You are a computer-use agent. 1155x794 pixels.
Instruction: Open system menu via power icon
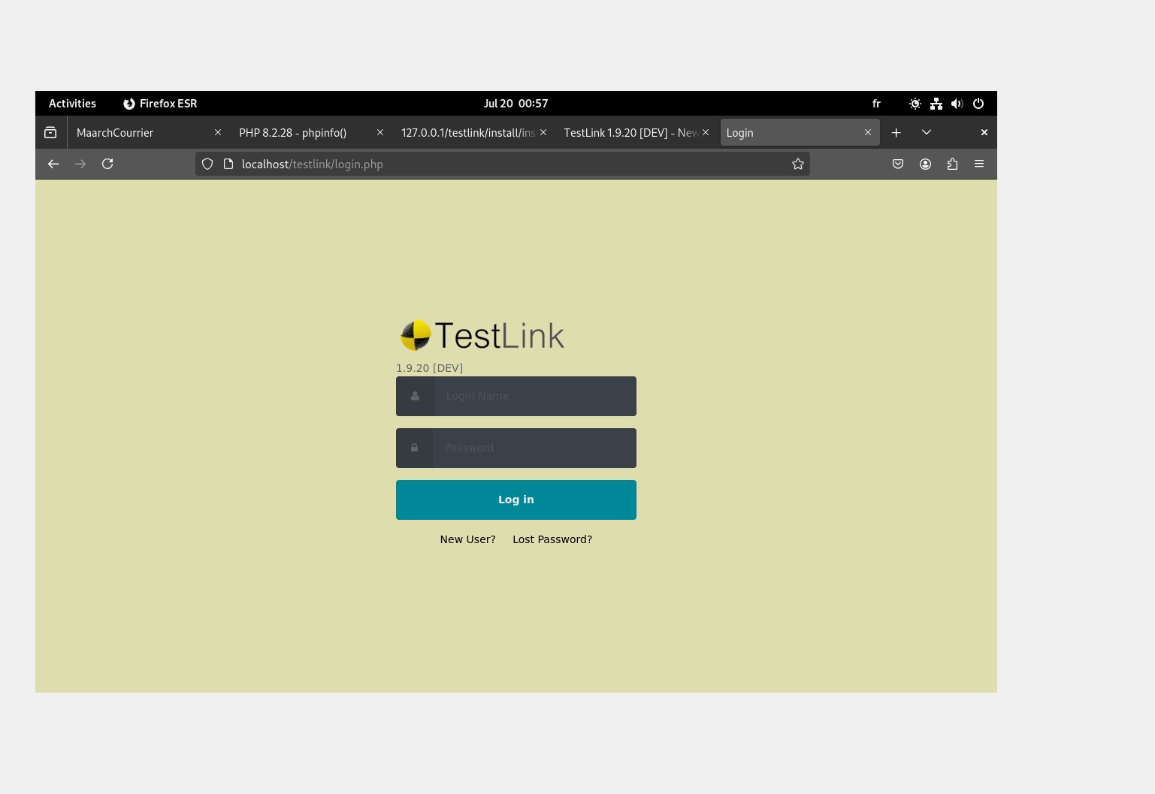click(978, 104)
